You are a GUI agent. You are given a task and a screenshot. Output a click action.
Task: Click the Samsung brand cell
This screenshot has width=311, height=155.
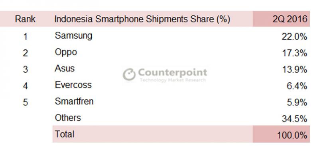pos(74,36)
